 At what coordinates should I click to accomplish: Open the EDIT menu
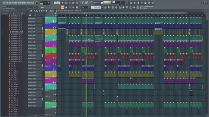point(7,3)
